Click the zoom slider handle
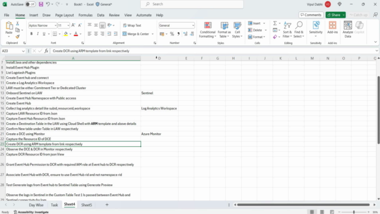 (354, 212)
